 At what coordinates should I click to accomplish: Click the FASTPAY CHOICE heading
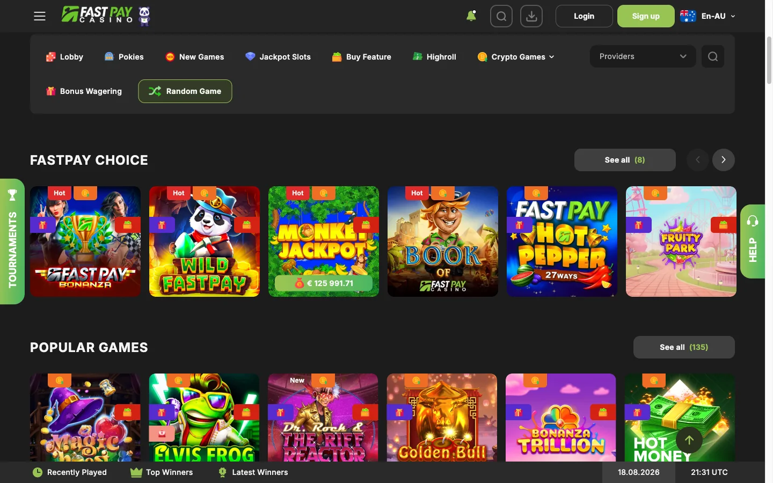89,160
